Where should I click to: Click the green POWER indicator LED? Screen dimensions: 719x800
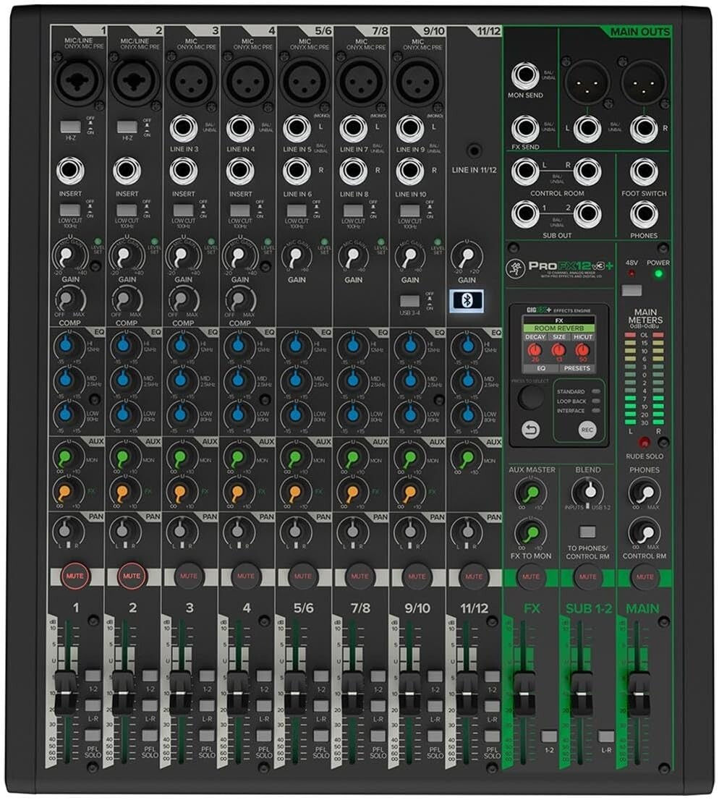pos(658,273)
